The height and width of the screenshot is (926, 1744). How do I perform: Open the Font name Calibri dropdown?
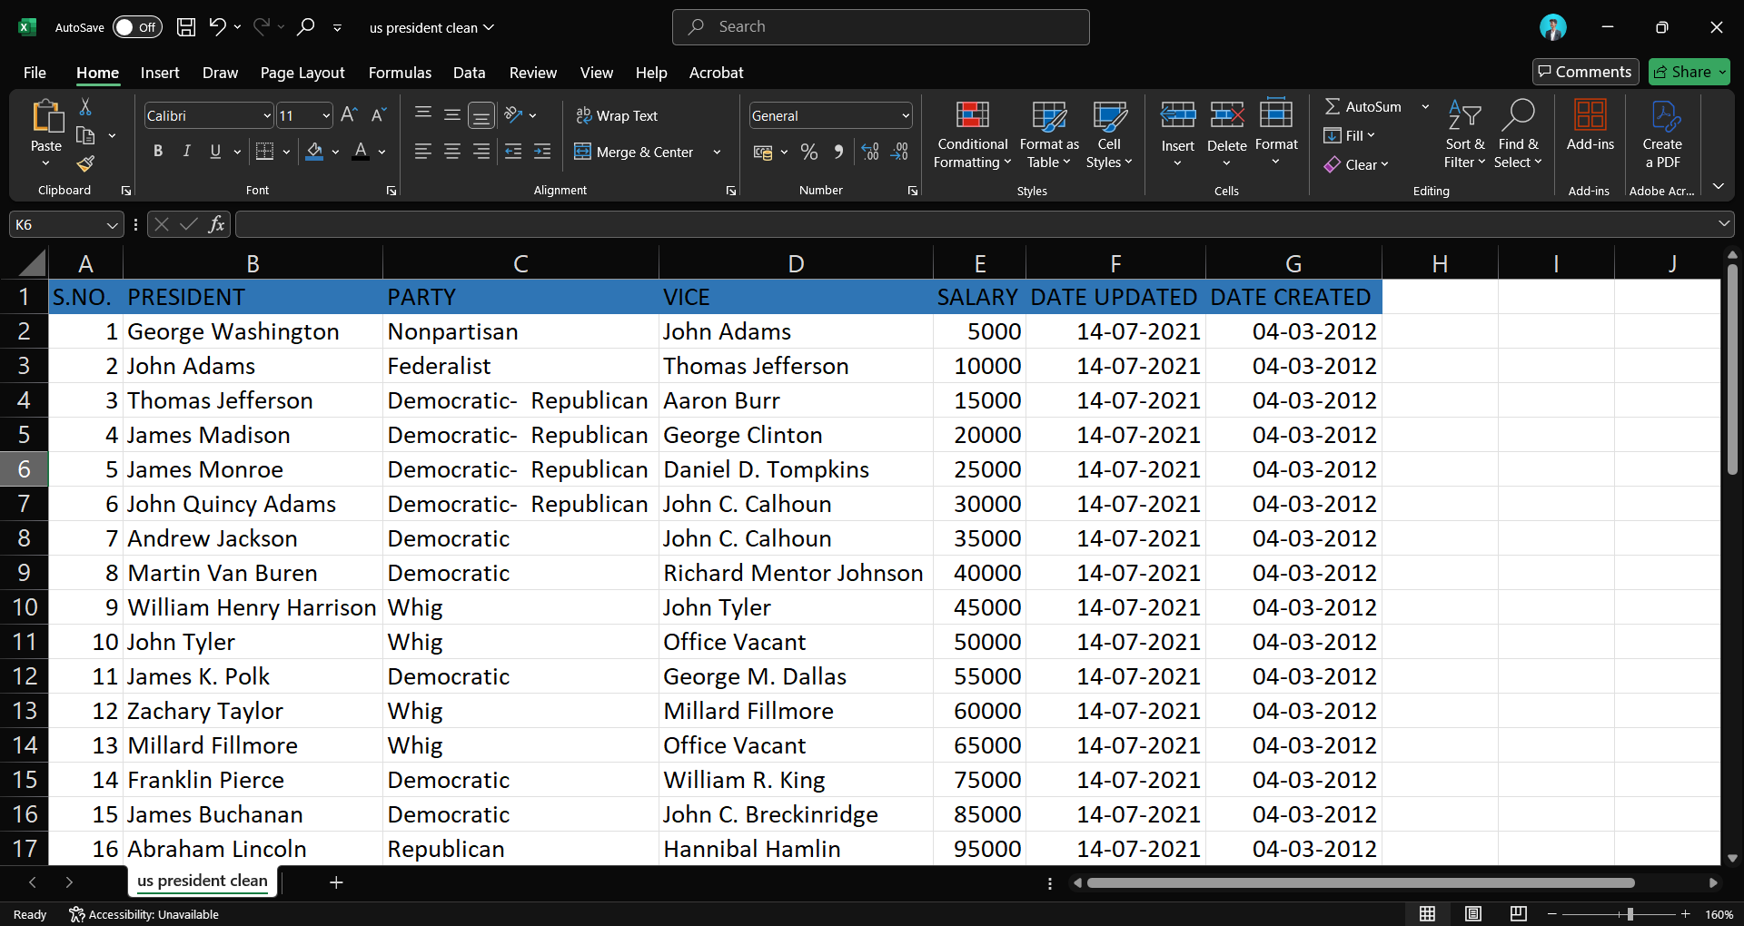268,115
